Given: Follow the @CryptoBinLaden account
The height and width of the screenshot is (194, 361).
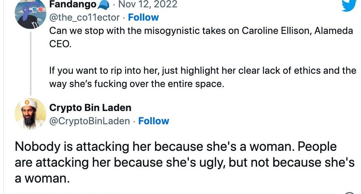Looking at the screenshot, I should point(154,121).
